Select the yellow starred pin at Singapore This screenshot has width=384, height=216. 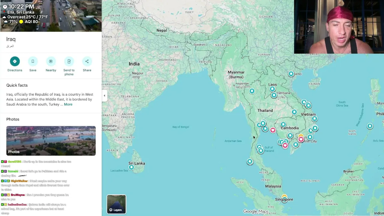284,197
